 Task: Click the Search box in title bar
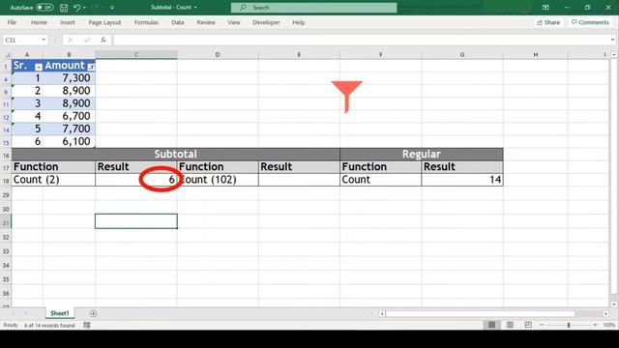pos(313,8)
